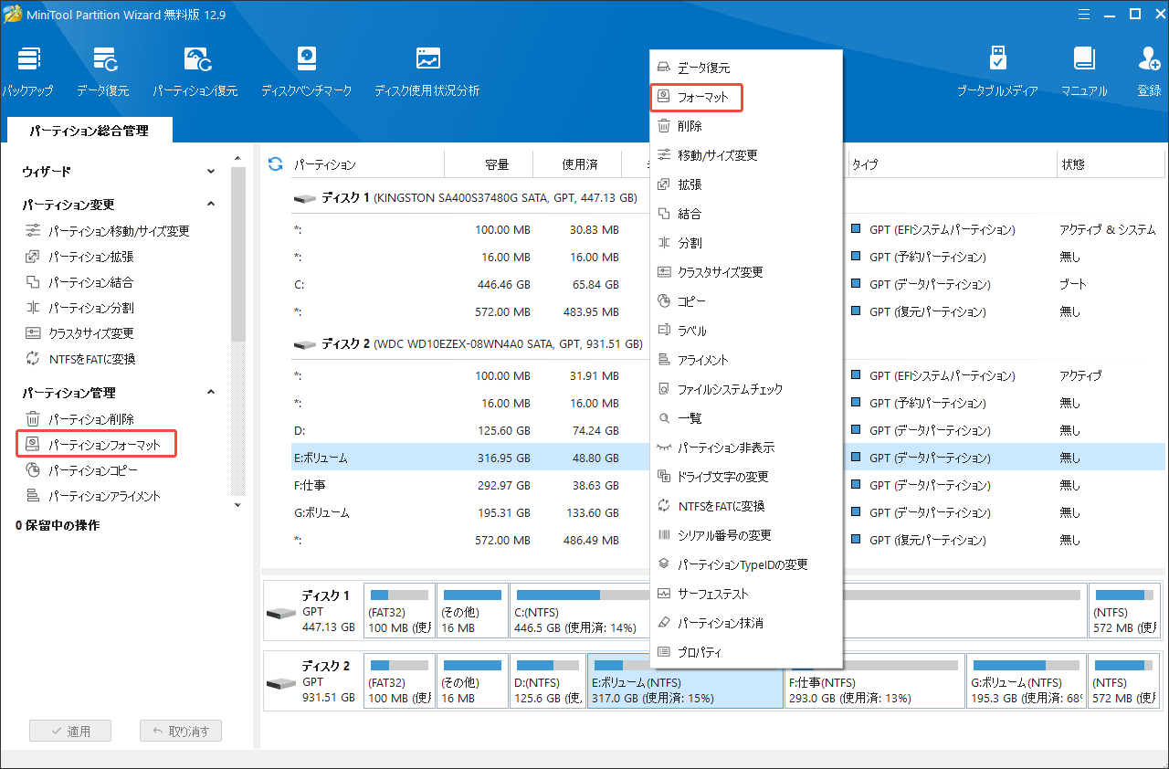
Task: Choose 分割 from the context menu
Action: click(745, 243)
